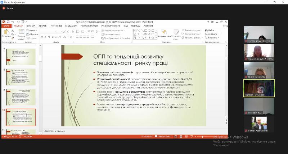Open the Дизайн (Design) tab
This screenshot has width=288, height=154.
[x=43, y=26]
